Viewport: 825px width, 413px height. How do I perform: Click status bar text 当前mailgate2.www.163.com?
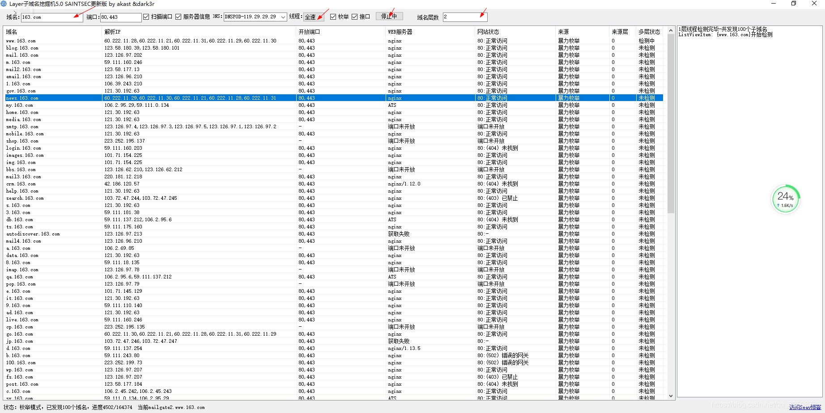tap(171, 407)
